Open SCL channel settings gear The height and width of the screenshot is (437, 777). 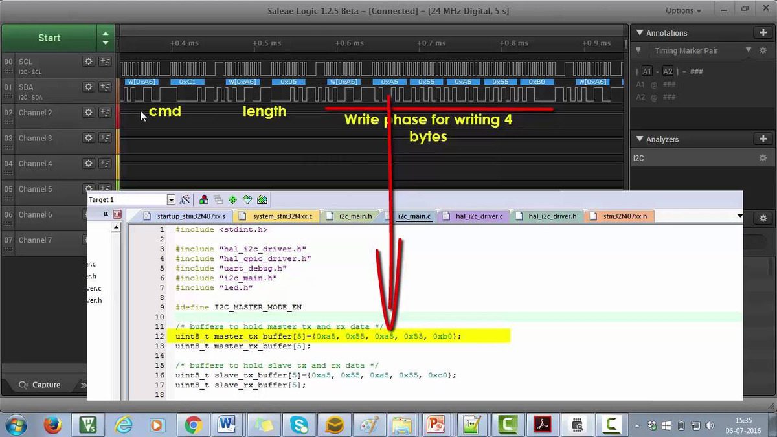(x=89, y=62)
